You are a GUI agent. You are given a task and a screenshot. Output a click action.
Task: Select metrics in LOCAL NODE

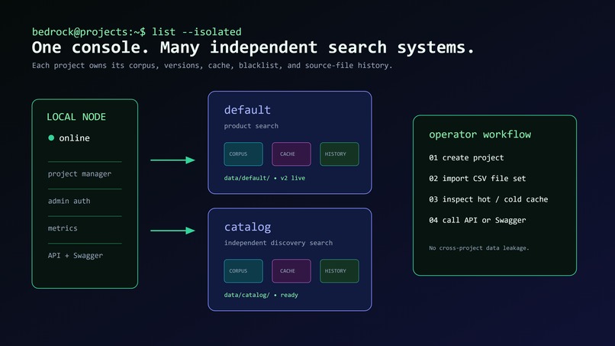63,228
